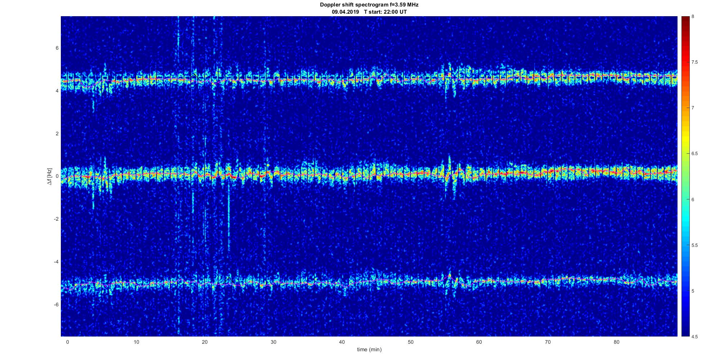Click the x-axis tick label '0'
Screen dimensions: 720x361
coord(67,342)
